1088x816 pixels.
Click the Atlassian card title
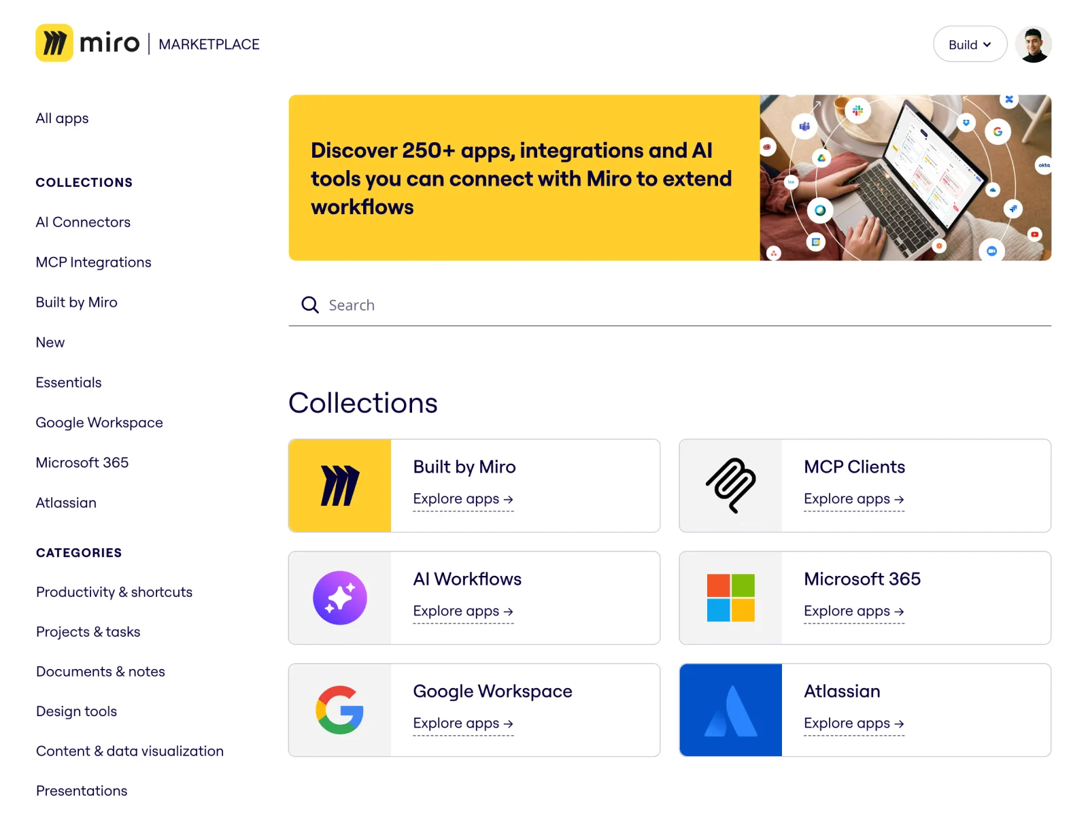842,692
